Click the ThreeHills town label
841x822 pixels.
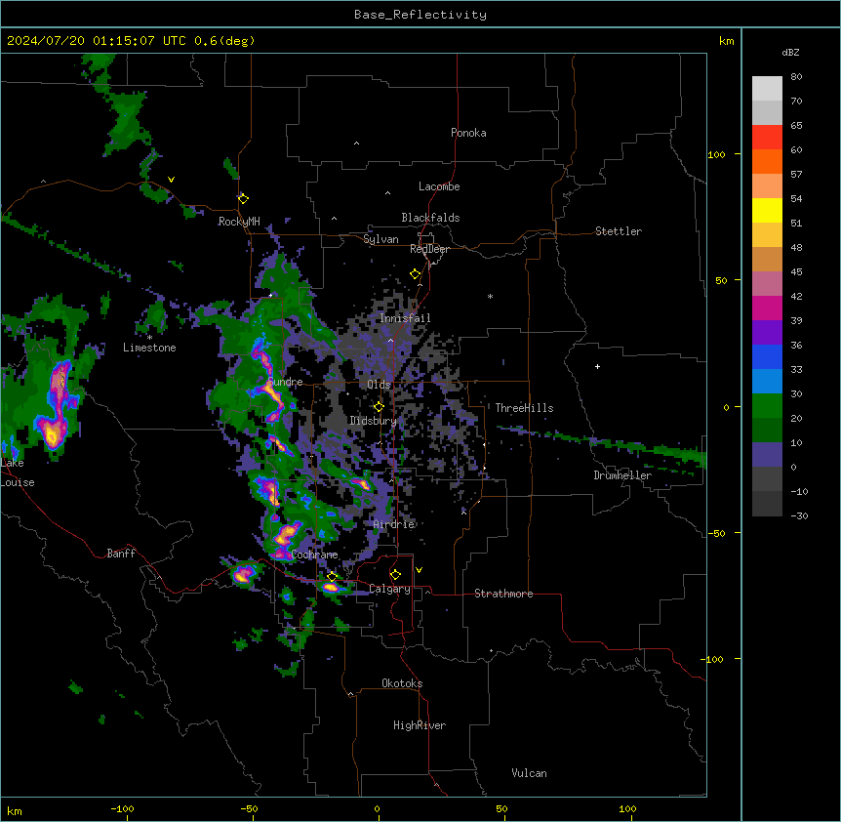coord(525,408)
